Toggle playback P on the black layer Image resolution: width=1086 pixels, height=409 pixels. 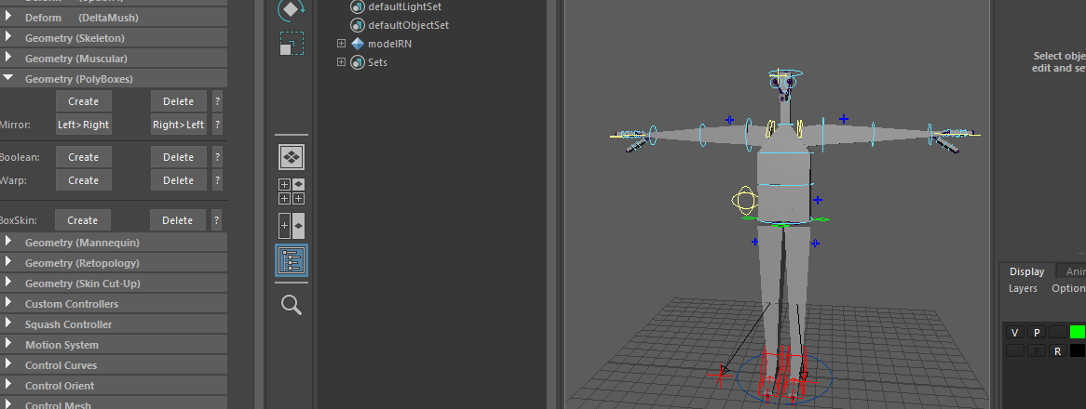click(x=1036, y=351)
